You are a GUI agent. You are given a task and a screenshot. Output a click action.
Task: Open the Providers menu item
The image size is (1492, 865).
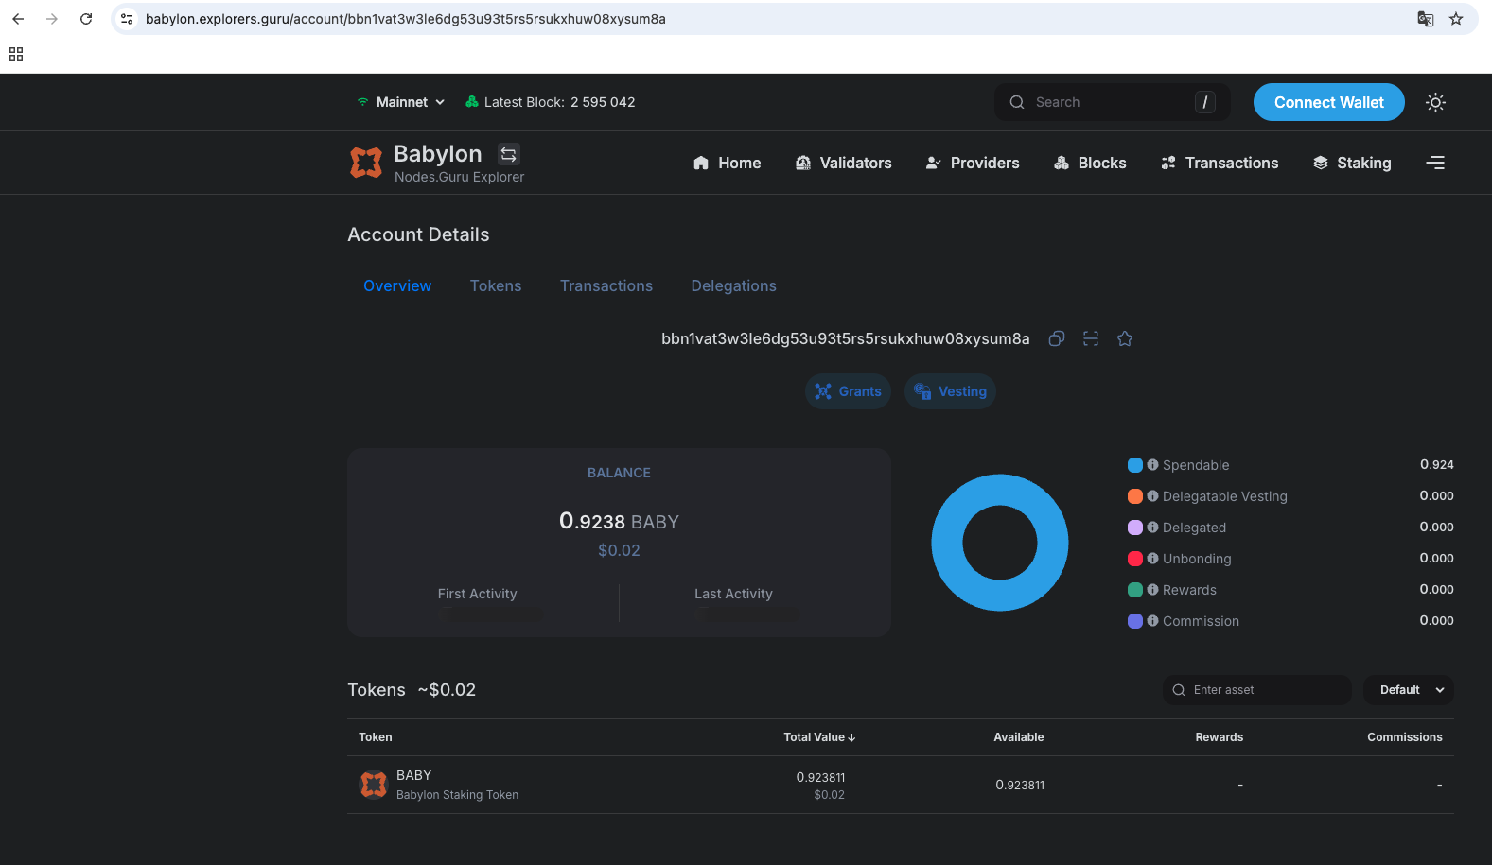pyautogui.click(x=972, y=163)
